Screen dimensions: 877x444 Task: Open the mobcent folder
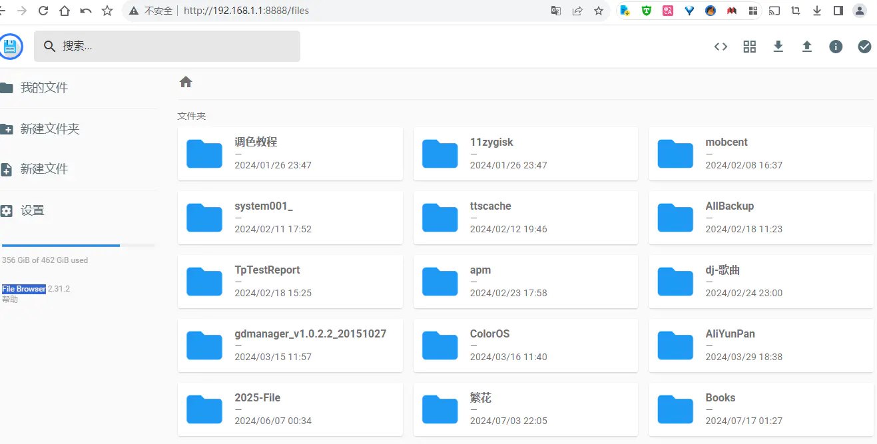pos(761,154)
